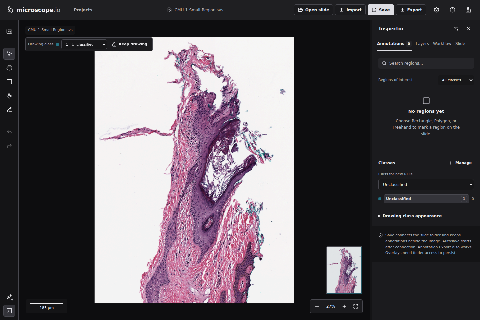This screenshot has height=320, width=480.
Task: Click the Search regions field
Action: pyautogui.click(x=426, y=63)
